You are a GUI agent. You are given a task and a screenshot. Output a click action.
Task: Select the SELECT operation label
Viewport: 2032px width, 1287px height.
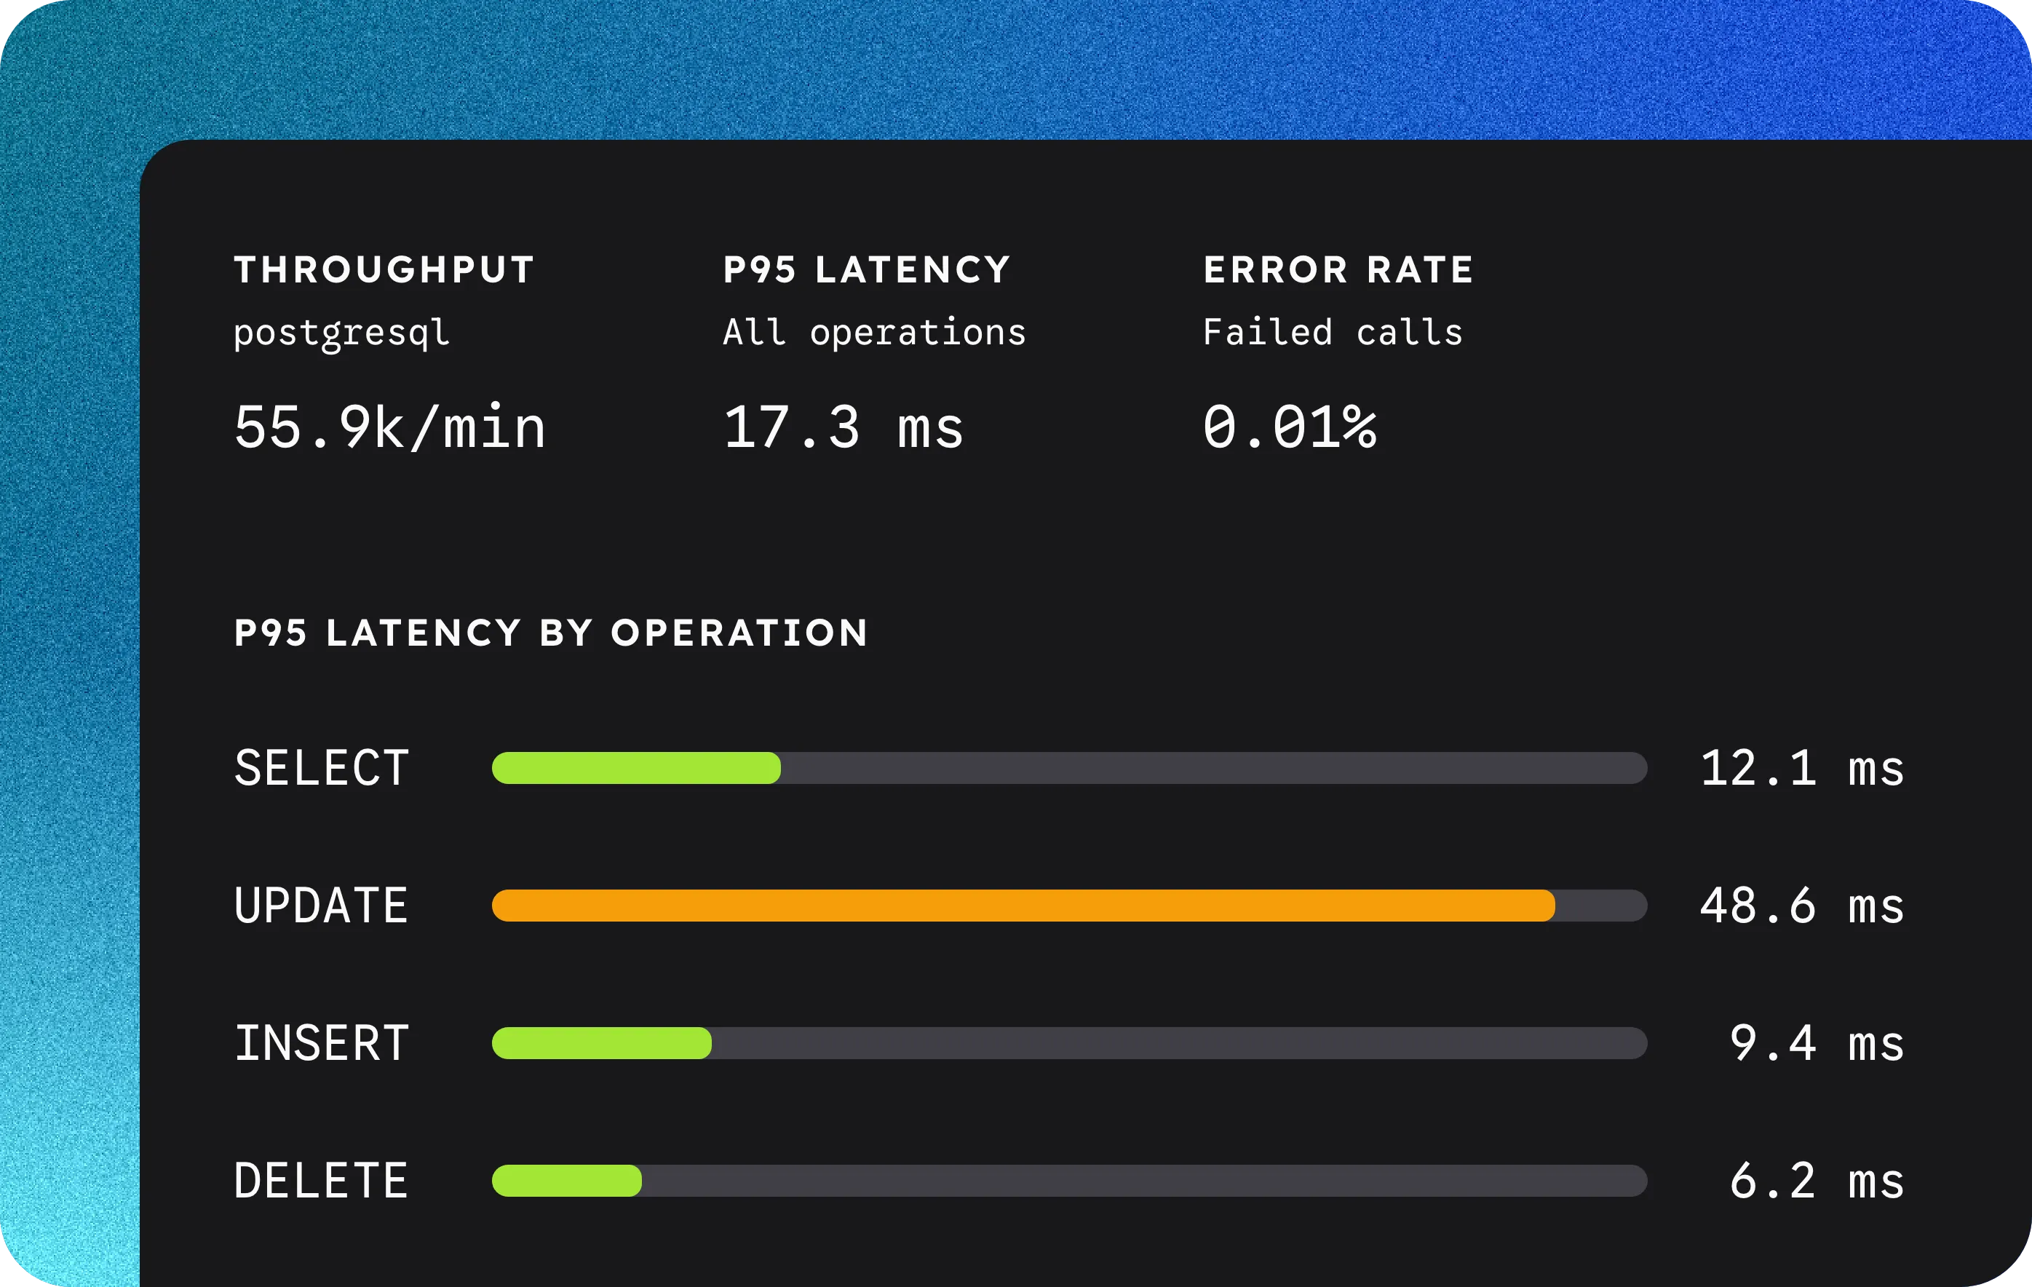pyautogui.click(x=322, y=768)
